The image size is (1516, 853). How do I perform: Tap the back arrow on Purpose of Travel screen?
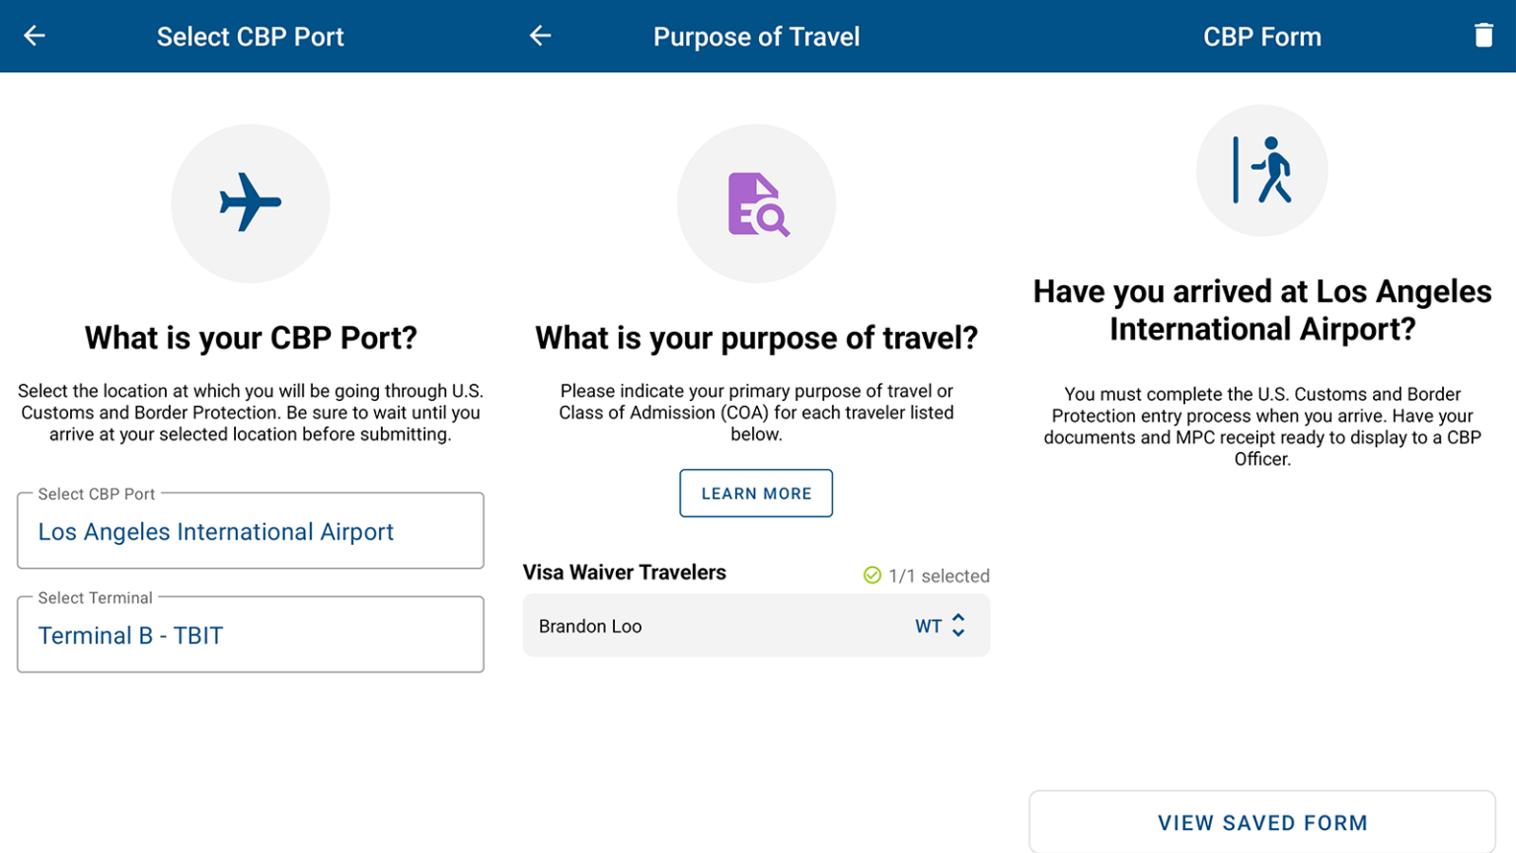click(540, 36)
